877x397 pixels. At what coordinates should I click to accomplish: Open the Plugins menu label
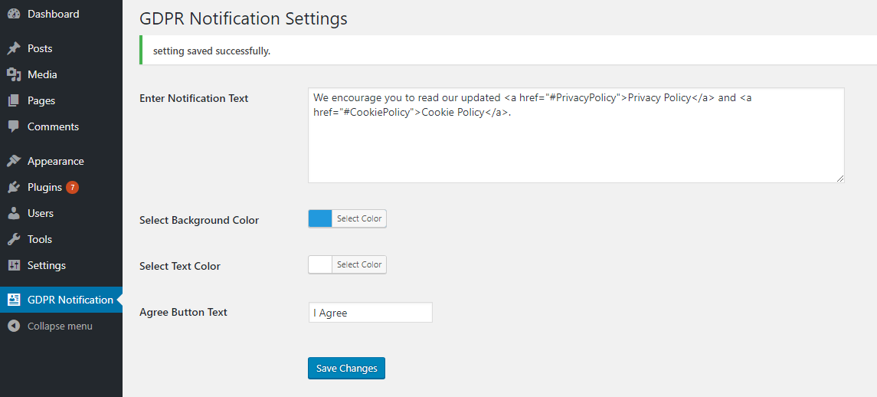click(44, 188)
